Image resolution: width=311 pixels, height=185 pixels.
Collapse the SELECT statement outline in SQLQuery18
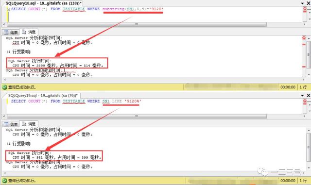(8, 9)
